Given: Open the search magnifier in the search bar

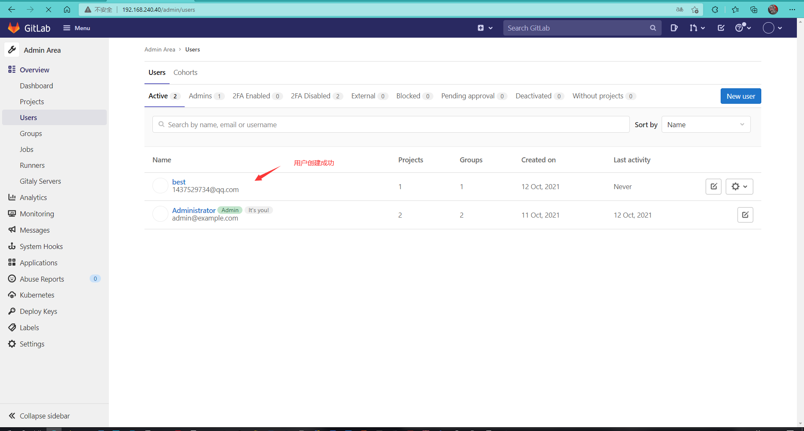Looking at the screenshot, I should (653, 28).
